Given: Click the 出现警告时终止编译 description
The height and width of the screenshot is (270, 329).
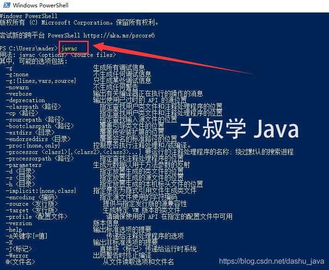Looking at the screenshot, I should click(x=122, y=256).
